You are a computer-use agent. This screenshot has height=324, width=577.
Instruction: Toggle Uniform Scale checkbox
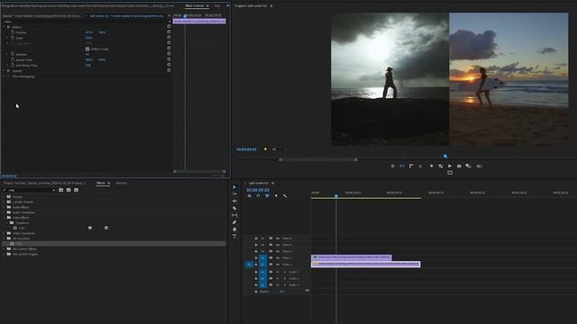coord(87,49)
